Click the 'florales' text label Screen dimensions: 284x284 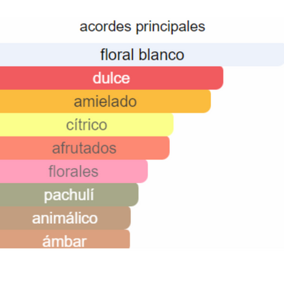(x=74, y=171)
